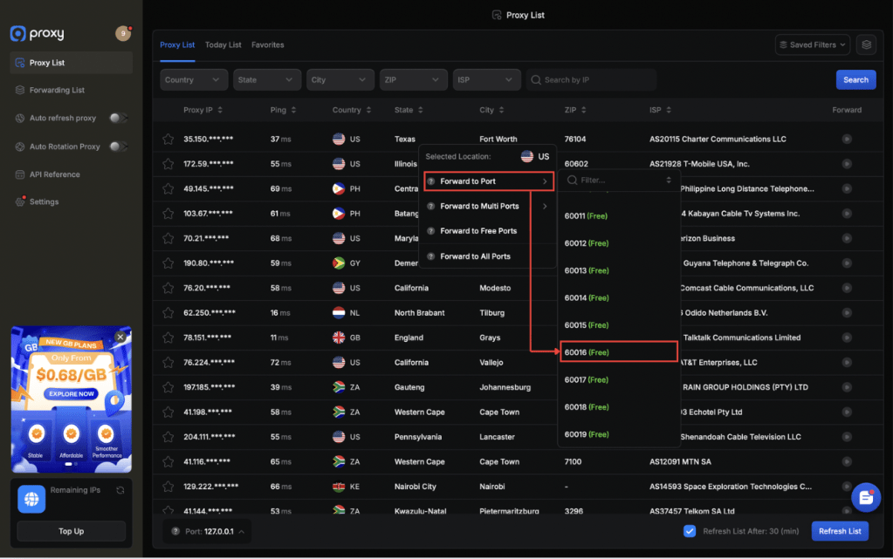893x559 pixels.
Task: Click the help icon beside Forward to Free Ports
Action: (x=431, y=231)
